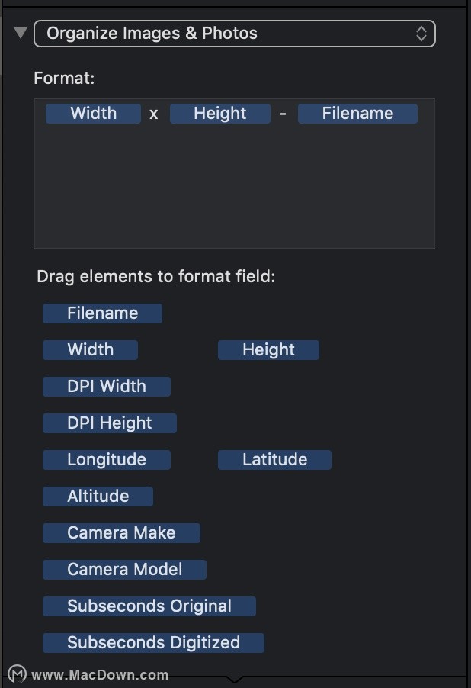Pick the Latitude element

pyautogui.click(x=274, y=460)
